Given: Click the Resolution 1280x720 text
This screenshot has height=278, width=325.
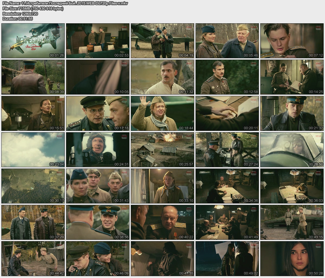Looking at the screenshot, I should (x=20, y=14).
